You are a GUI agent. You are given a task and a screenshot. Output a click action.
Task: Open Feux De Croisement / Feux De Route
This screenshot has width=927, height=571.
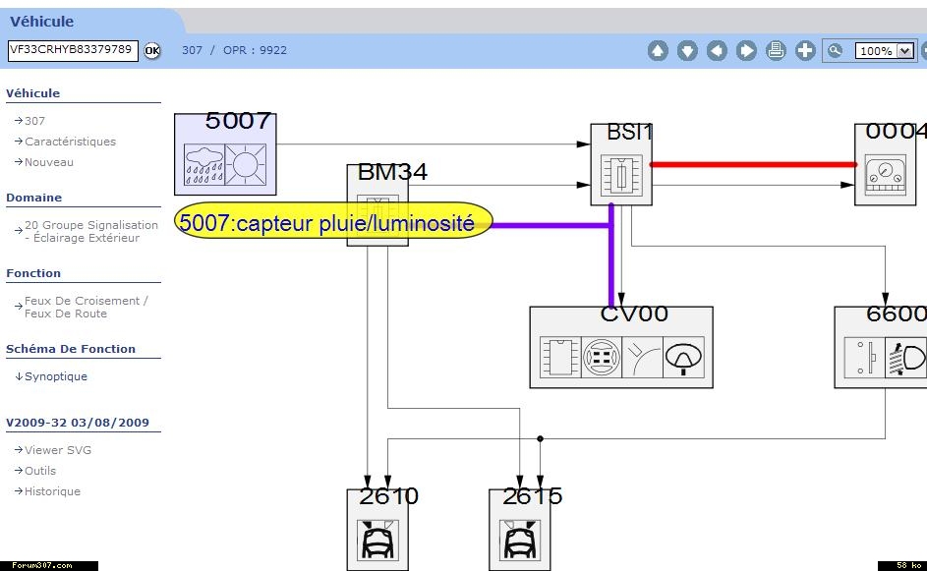point(86,307)
